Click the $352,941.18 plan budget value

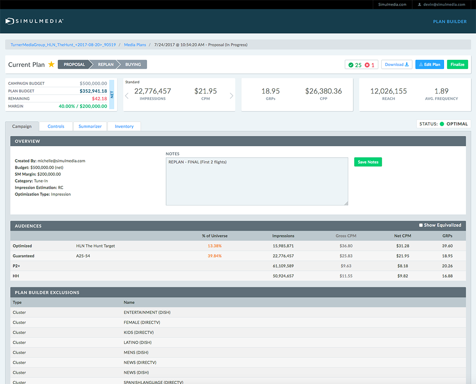(93, 91)
